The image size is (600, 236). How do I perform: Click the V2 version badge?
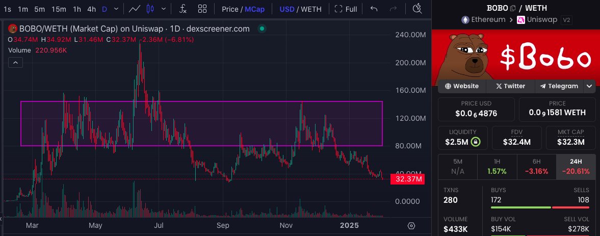coord(566,20)
